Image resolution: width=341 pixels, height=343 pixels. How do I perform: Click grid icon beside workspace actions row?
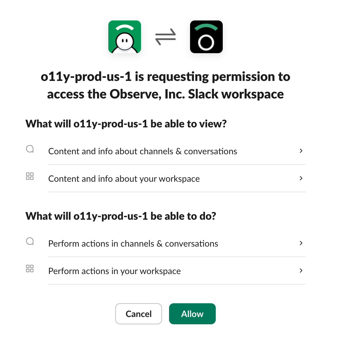click(30, 268)
